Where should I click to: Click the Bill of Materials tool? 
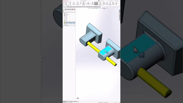113,3
